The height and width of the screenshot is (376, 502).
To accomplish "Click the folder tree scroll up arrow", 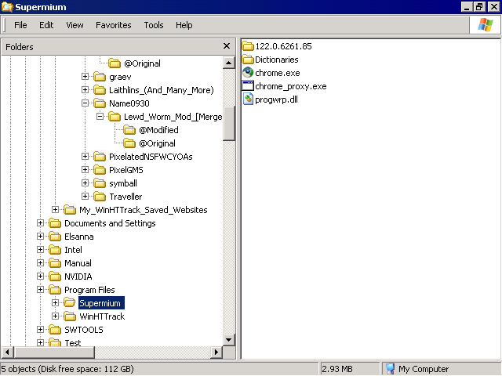I will [228, 63].
